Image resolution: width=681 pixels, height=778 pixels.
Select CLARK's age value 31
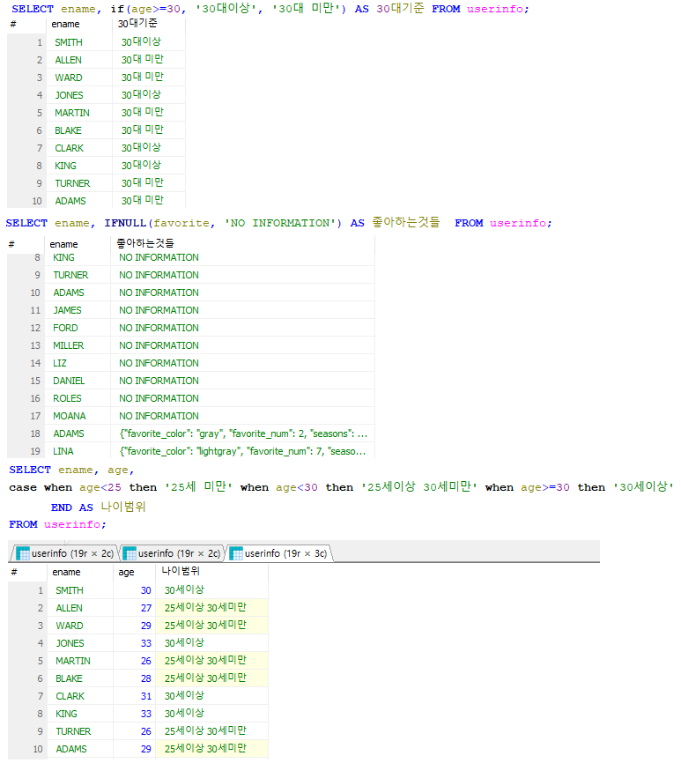pos(134,696)
